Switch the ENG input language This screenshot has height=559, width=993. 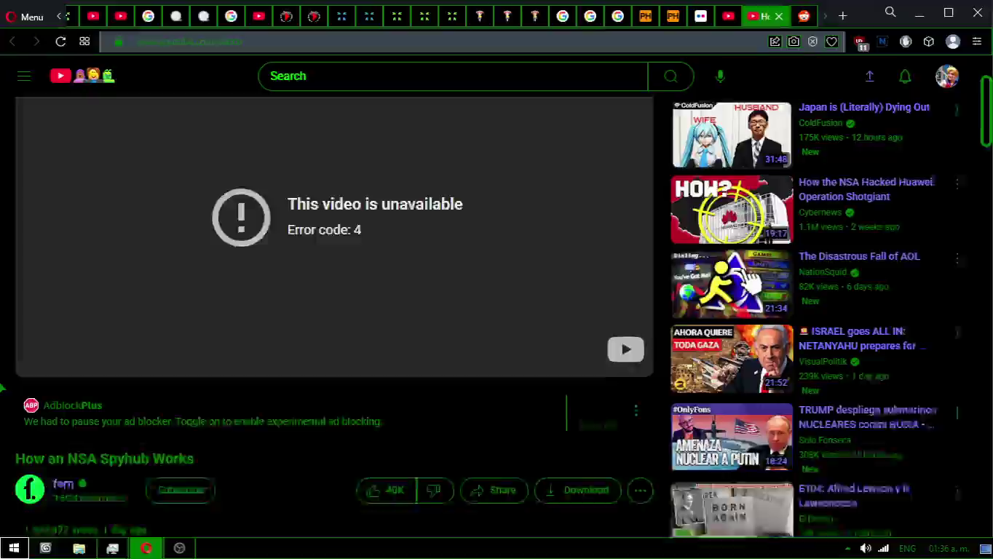907,548
